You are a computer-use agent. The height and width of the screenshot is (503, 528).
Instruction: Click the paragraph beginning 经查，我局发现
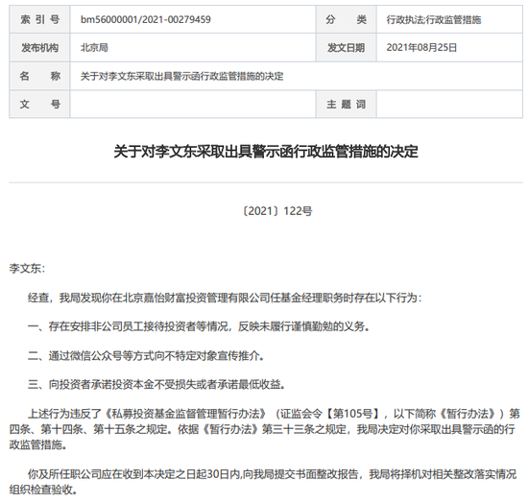225,298
